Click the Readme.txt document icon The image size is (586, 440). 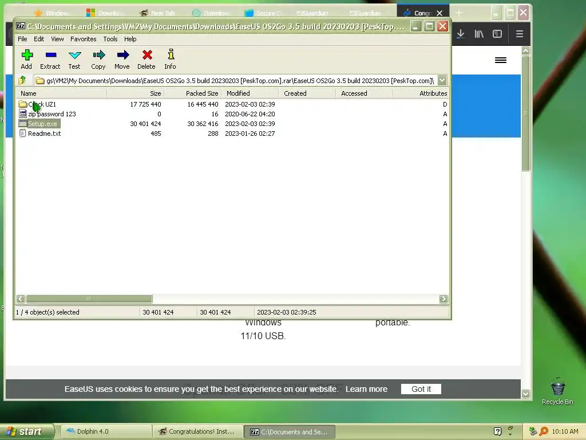(x=22, y=133)
